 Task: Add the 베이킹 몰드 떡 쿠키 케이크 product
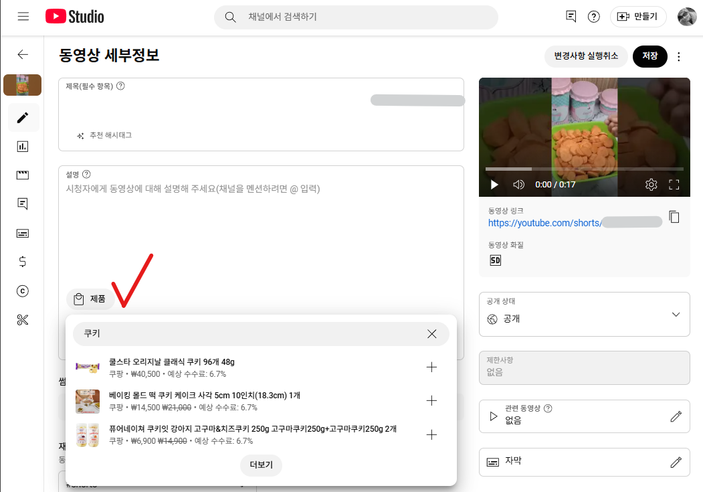[x=431, y=400]
